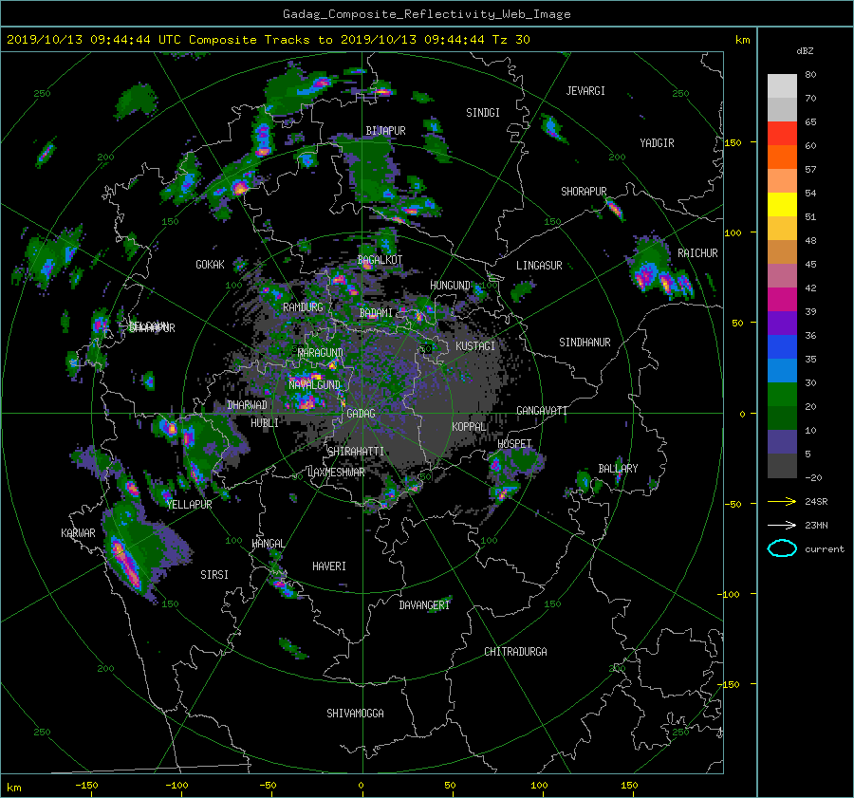Click the NAVALGUND city label
Screen dimensions: 854x798
click(314, 384)
